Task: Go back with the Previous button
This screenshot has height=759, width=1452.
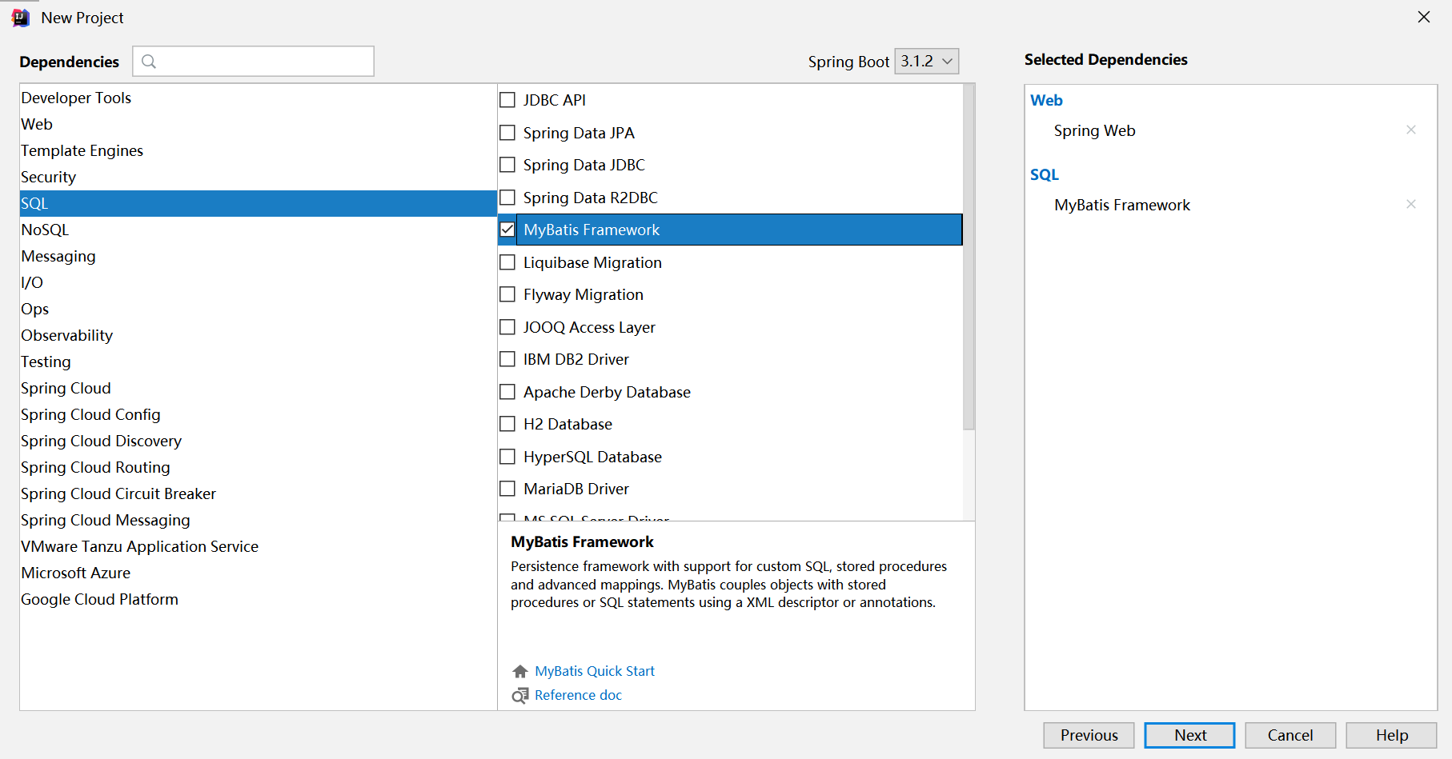Action: (x=1089, y=735)
